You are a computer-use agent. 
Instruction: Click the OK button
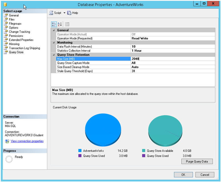pos(183,175)
